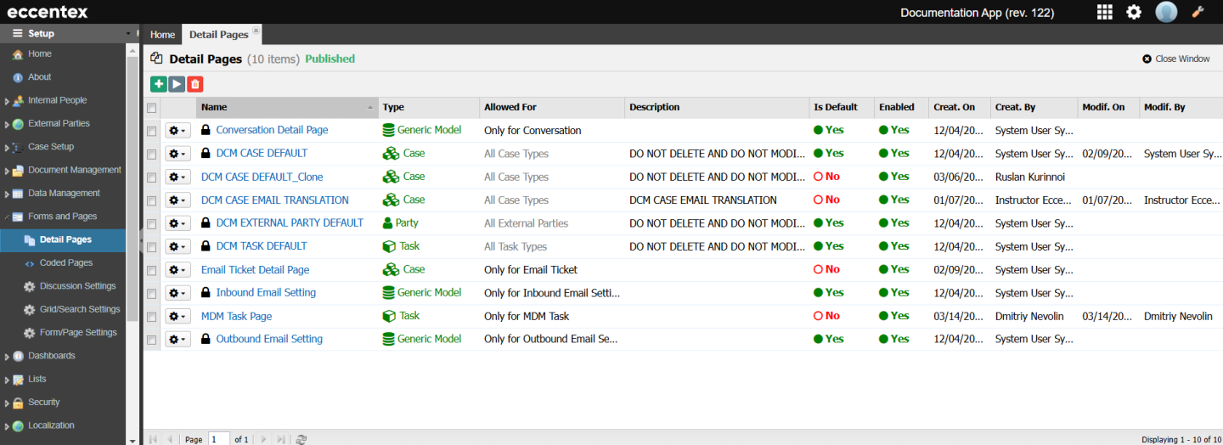The width and height of the screenshot is (1223, 445).
Task: Open the MDM Task Page link
Action: click(236, 316)
